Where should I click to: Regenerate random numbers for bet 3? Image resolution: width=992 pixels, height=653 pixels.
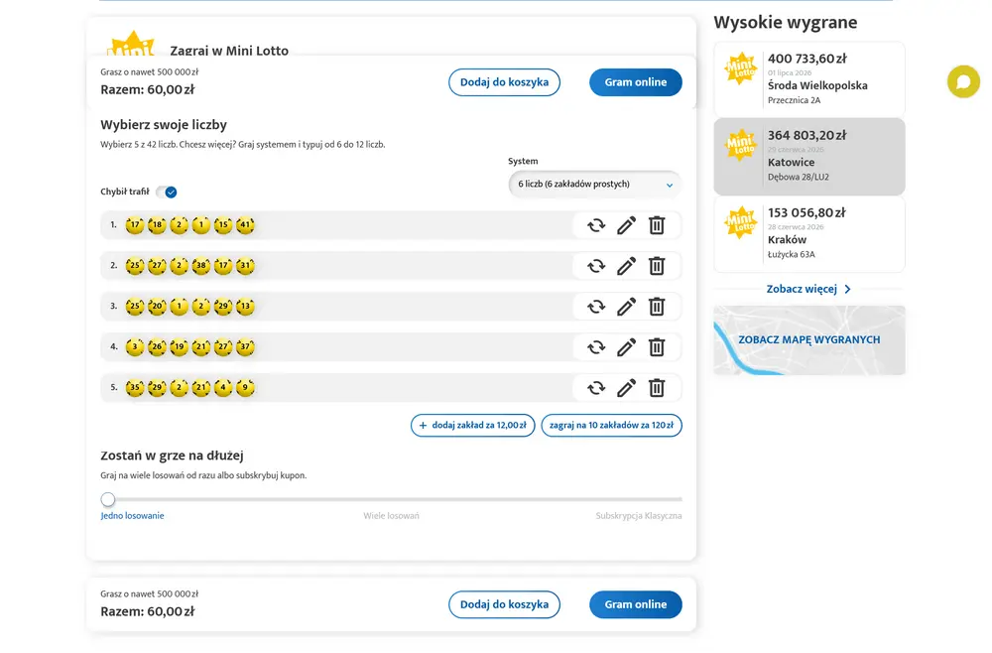click(596, 307)
